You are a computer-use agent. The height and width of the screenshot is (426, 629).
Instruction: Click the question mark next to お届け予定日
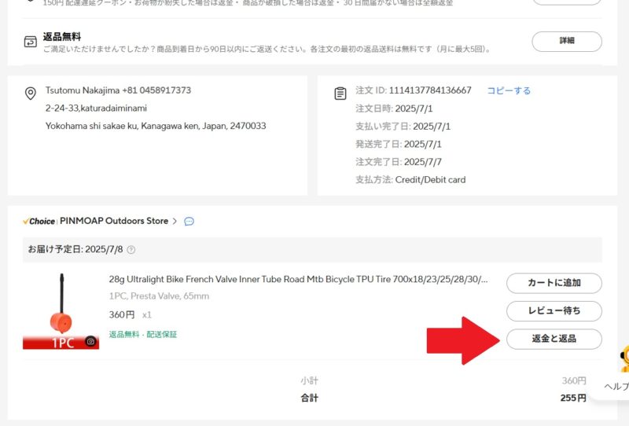click(131, 250)
